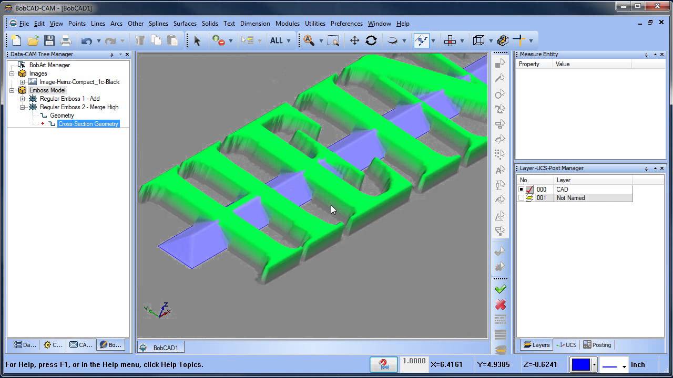Click the Paste clipboard icon

tap(172, 40)
